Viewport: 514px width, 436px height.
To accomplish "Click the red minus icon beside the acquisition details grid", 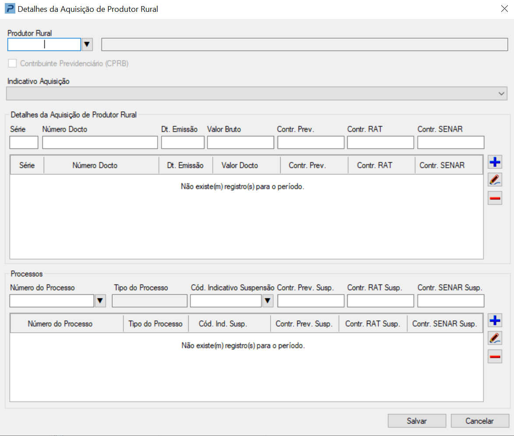I will (495, 198).
